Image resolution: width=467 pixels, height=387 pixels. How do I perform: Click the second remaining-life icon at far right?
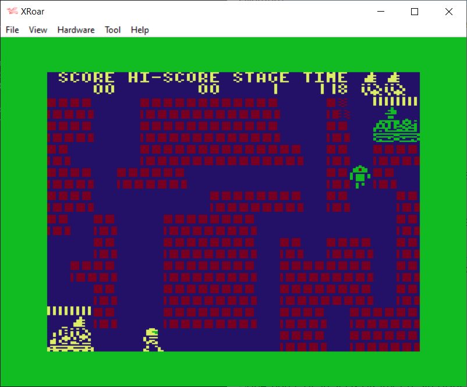[395, 84]
